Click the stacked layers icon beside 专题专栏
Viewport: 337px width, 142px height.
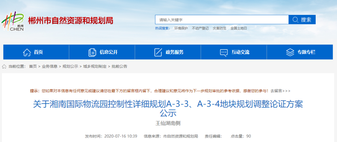pyautogui.click(x=290, y=52)
